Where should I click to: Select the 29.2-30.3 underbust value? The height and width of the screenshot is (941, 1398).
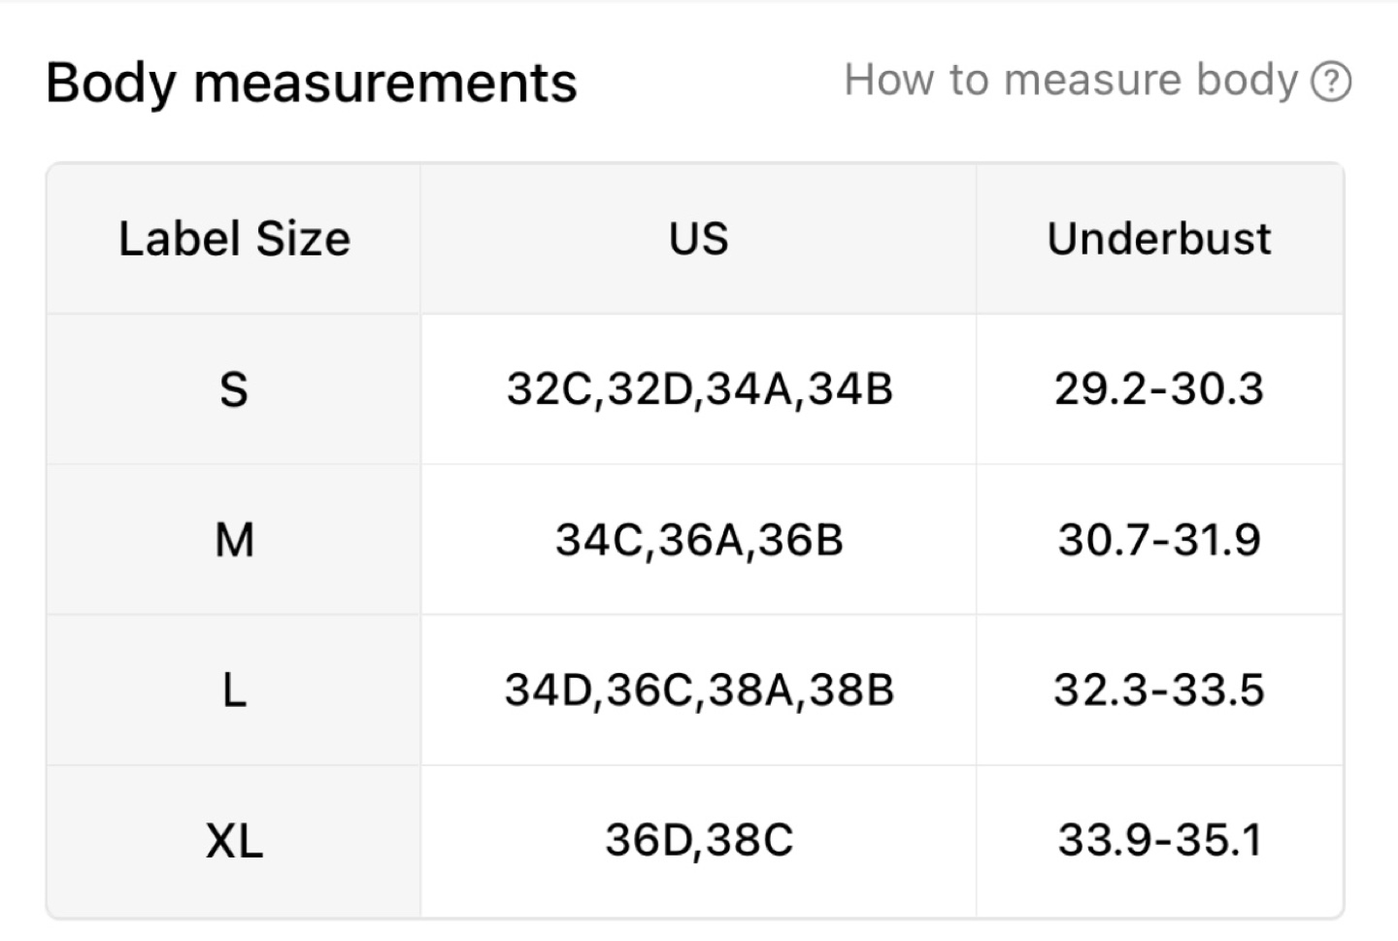tap(1159, 389)
